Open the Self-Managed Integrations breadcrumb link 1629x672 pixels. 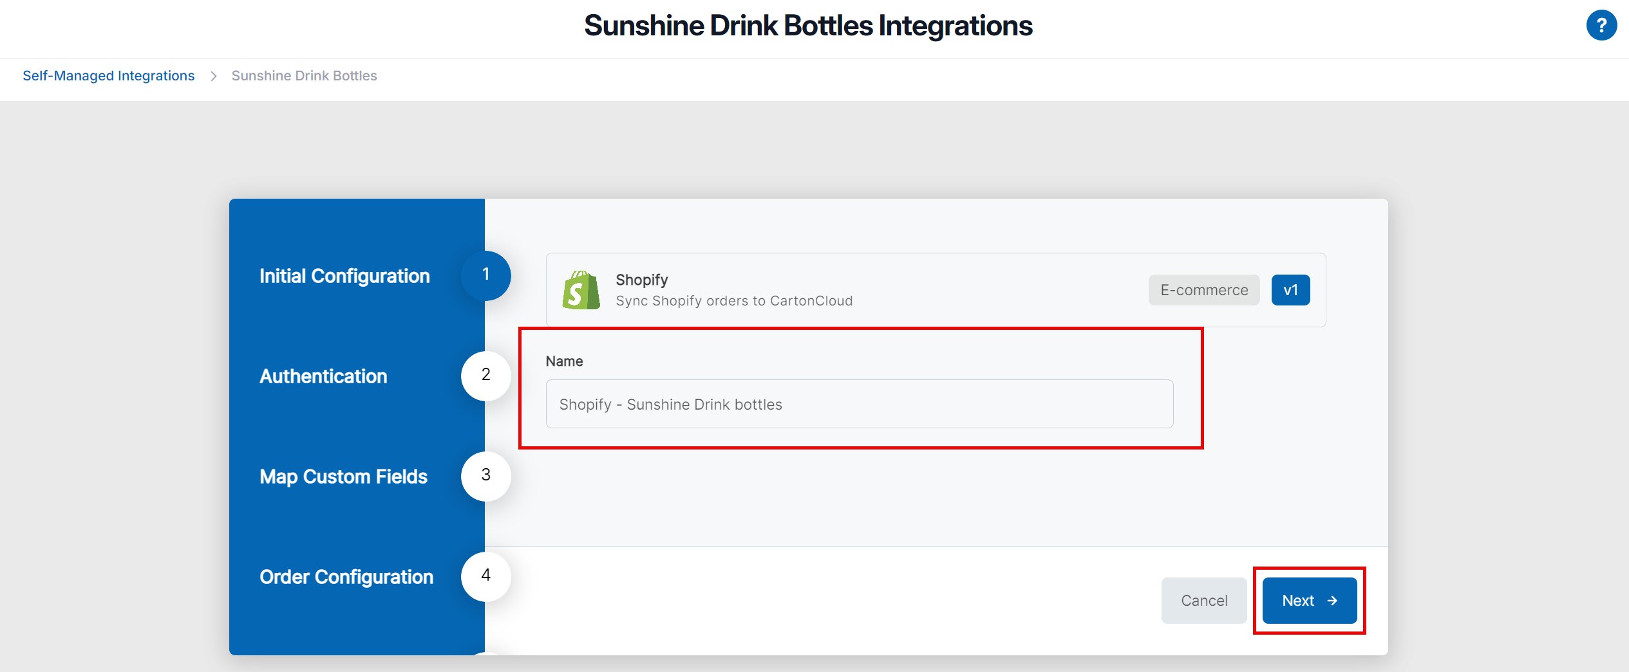click(108, 75)
